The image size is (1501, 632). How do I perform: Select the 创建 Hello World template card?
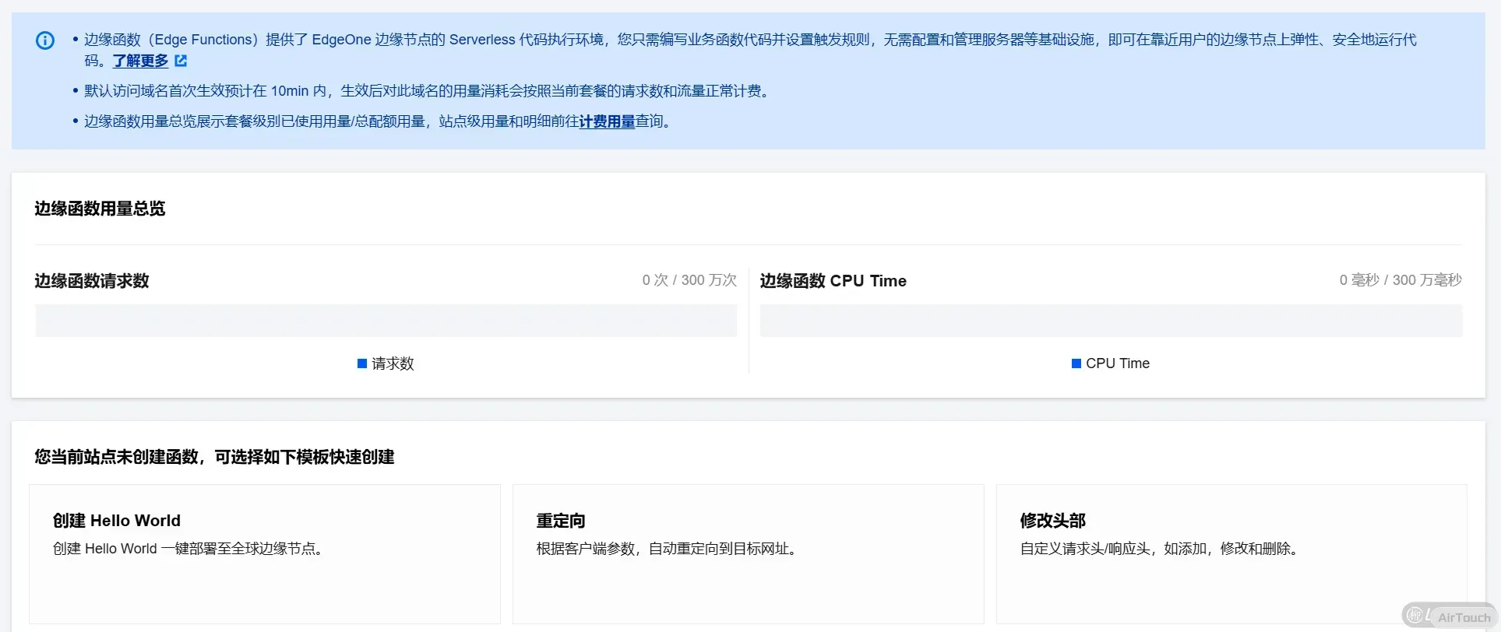coord(265,553)
